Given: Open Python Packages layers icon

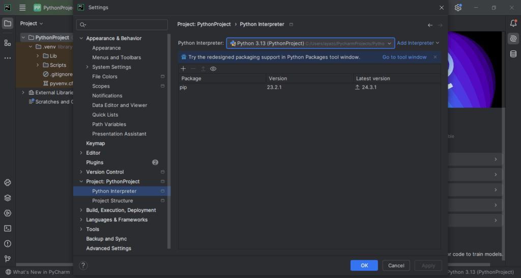Looking at the screenshot, I should pos(8,198).
